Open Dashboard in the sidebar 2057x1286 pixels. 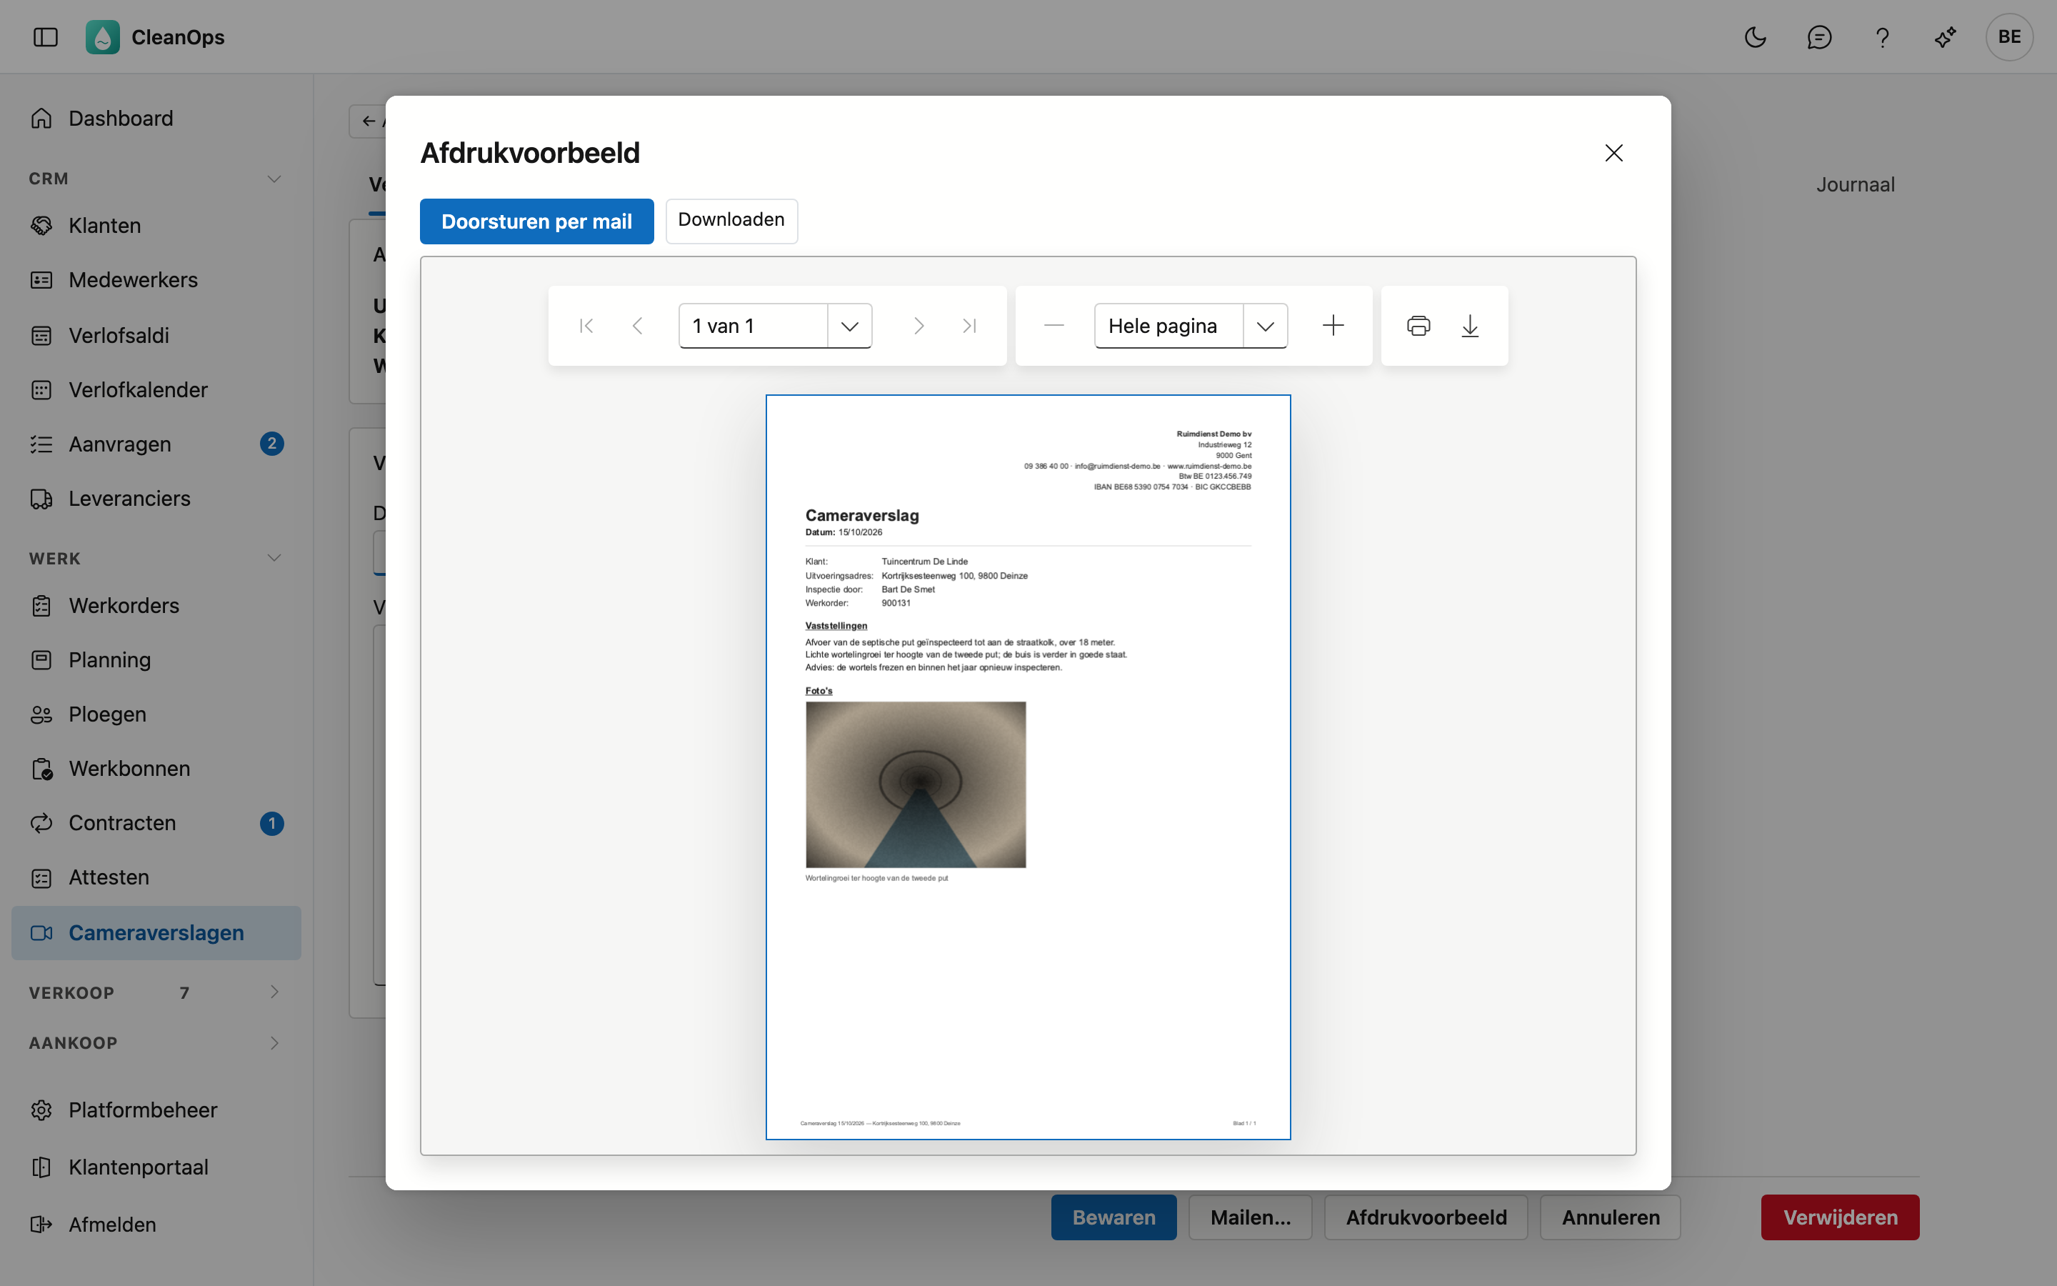coord(156,118)
